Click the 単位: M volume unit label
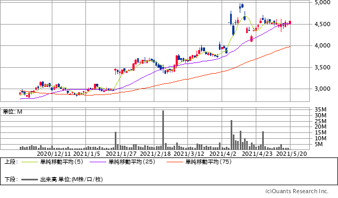338x198 pixels. (x=12, y=112)
